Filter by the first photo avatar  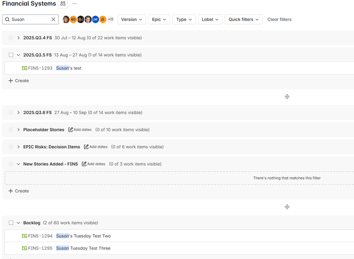66,19
